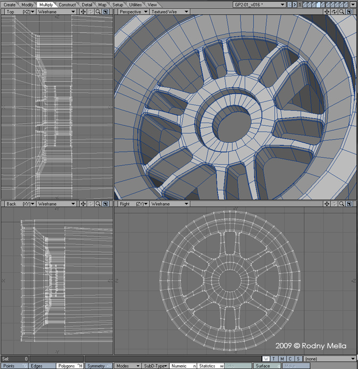This screenshot has height=369, width=358.
Task: Click the pan icon in Top viewport
Action: coord(84,12)
